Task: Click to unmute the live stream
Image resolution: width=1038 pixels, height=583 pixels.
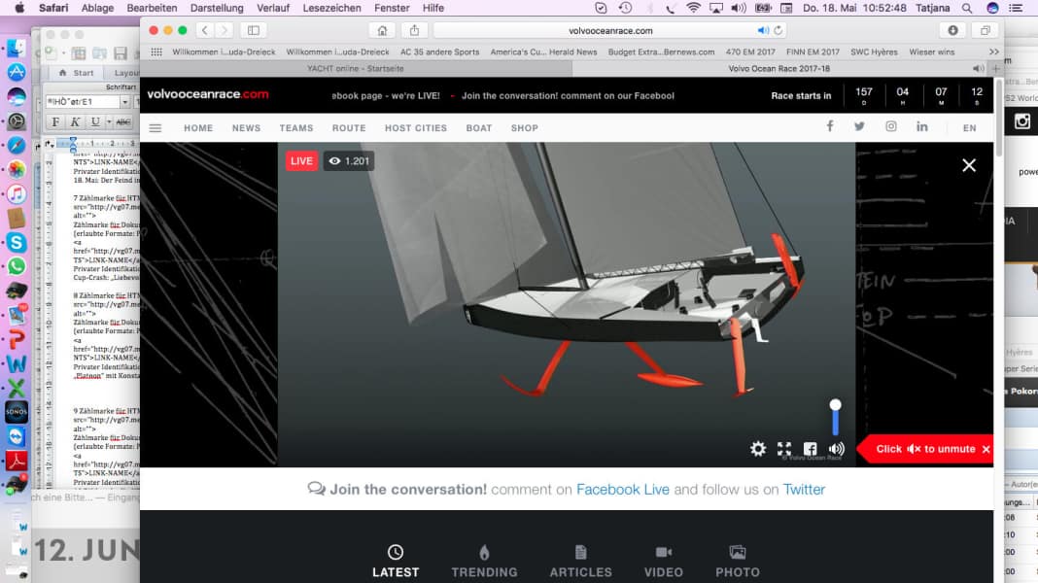Action: 925,449
